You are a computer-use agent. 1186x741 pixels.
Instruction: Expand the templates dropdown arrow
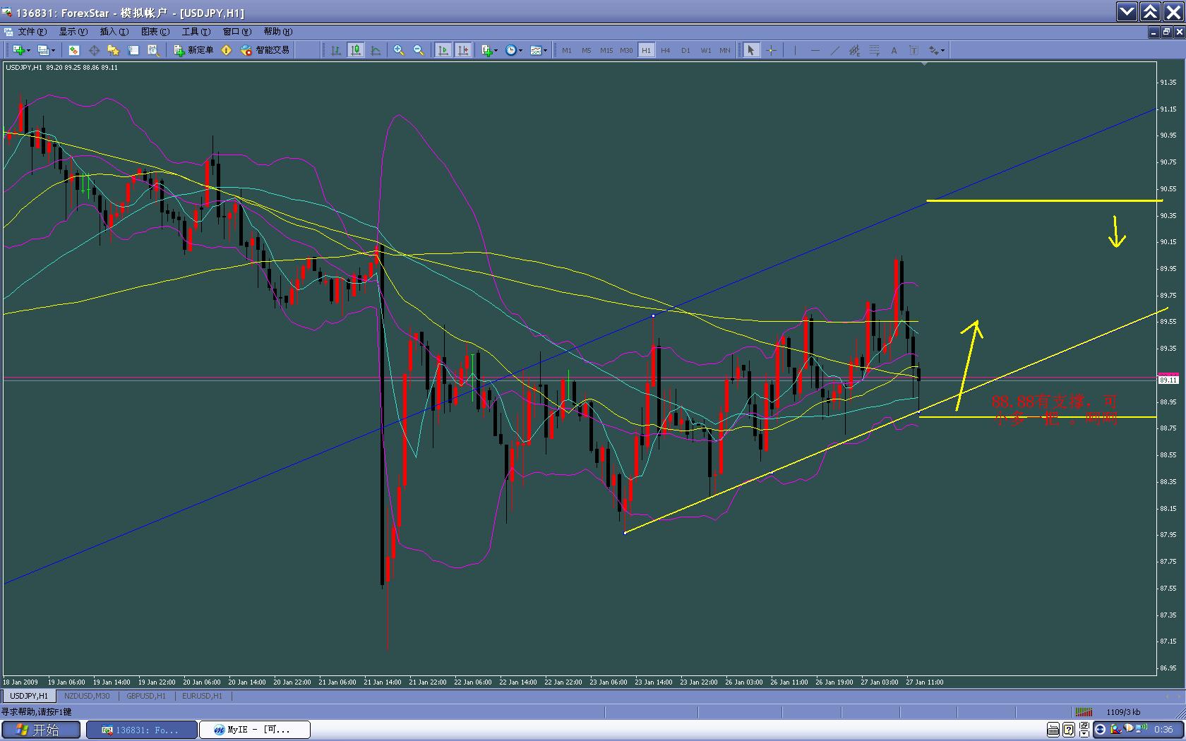click(546, 50)
